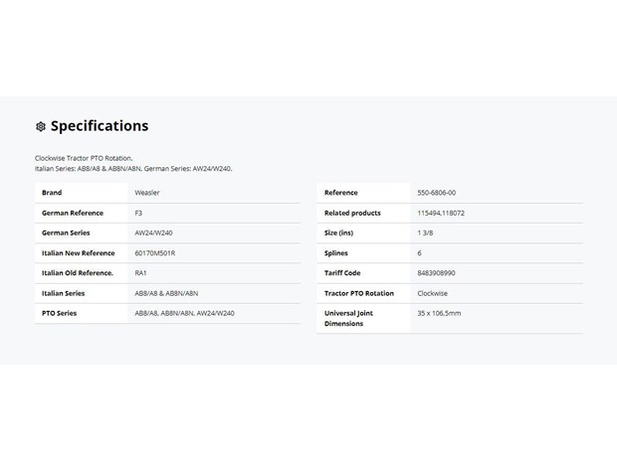Select 'AB8/A8 & AB8N/A8N' table value

click(x=166, y=293)
